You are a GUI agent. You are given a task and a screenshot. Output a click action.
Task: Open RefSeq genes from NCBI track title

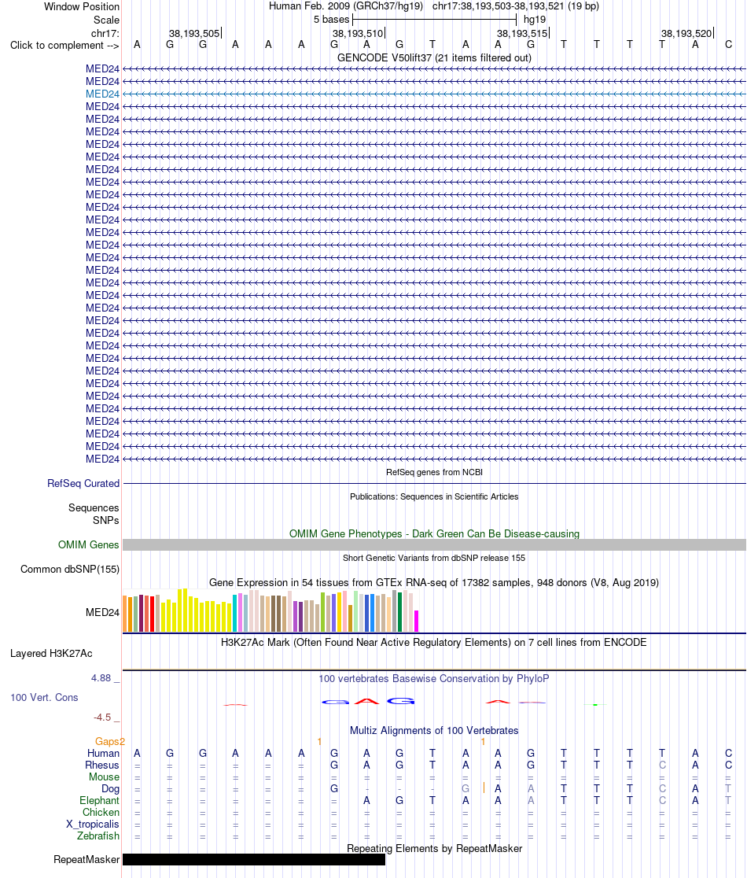coord(434,472)
